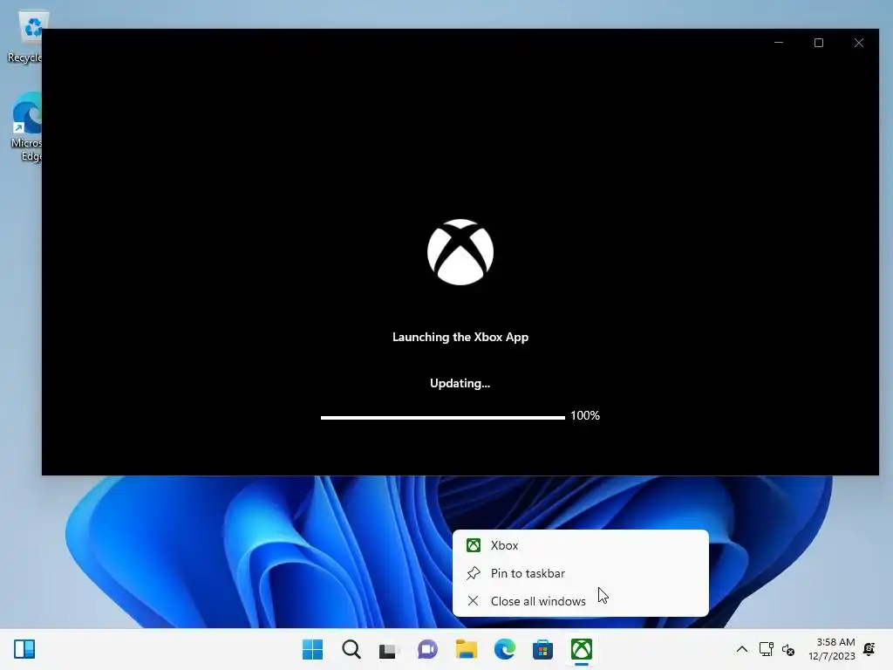Open the clock and date flyout

tap(831, 649)
